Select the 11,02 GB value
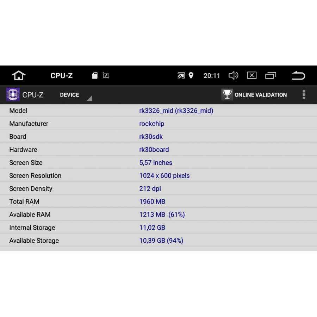The width and height of the screenshot is (317, 317). pyautogui.click(x=152, y=228)
